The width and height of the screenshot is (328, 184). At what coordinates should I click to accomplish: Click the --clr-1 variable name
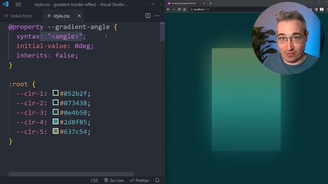30,94
